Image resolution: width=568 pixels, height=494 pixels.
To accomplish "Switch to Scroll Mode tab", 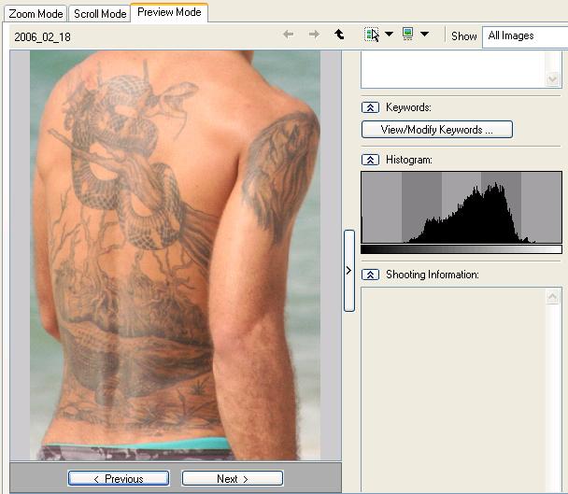I will point(100,14).
